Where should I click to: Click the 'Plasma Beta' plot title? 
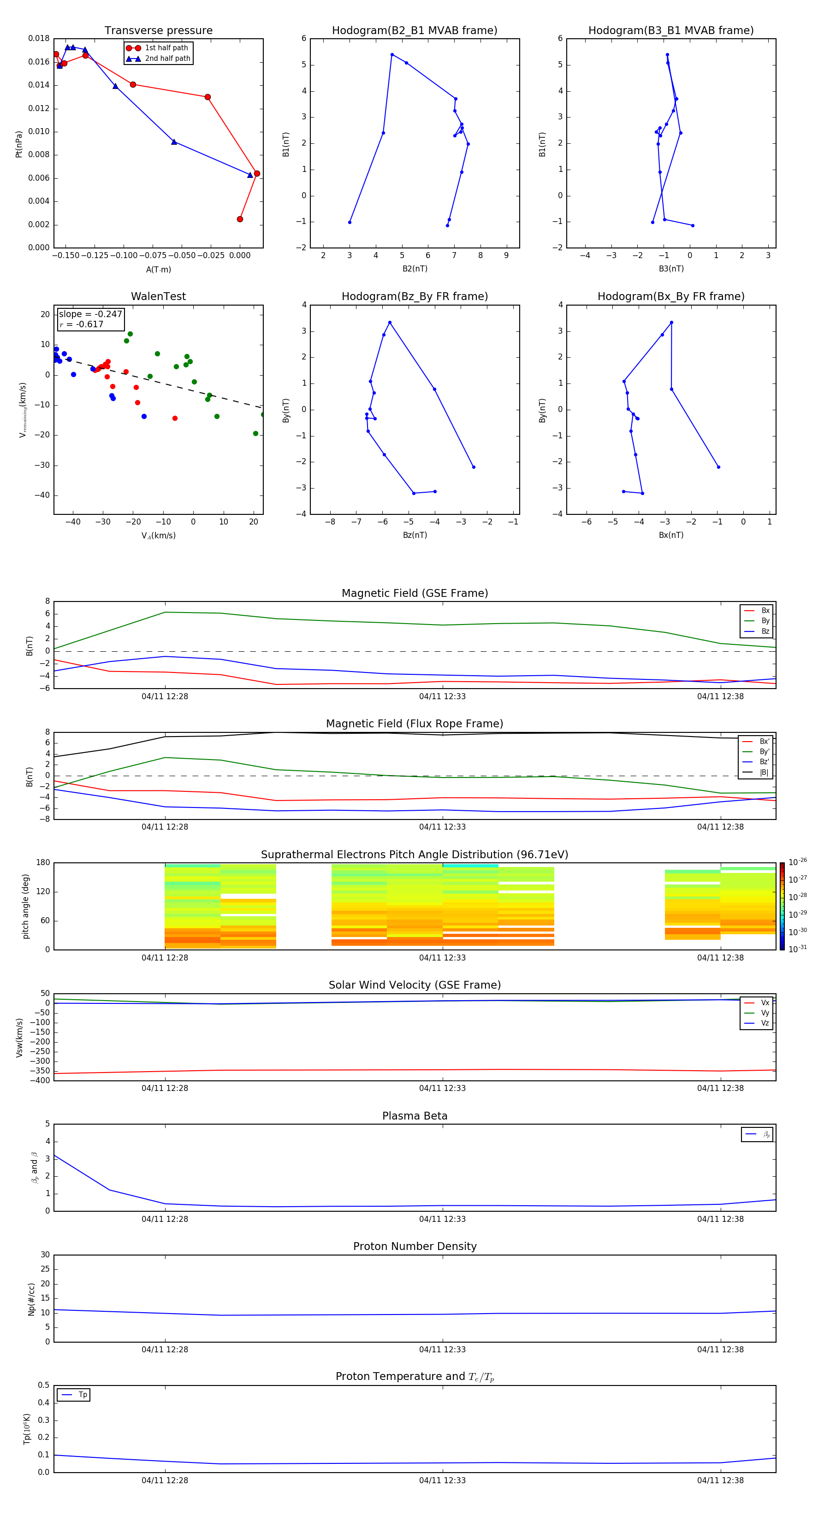(x=415, y=1116)
